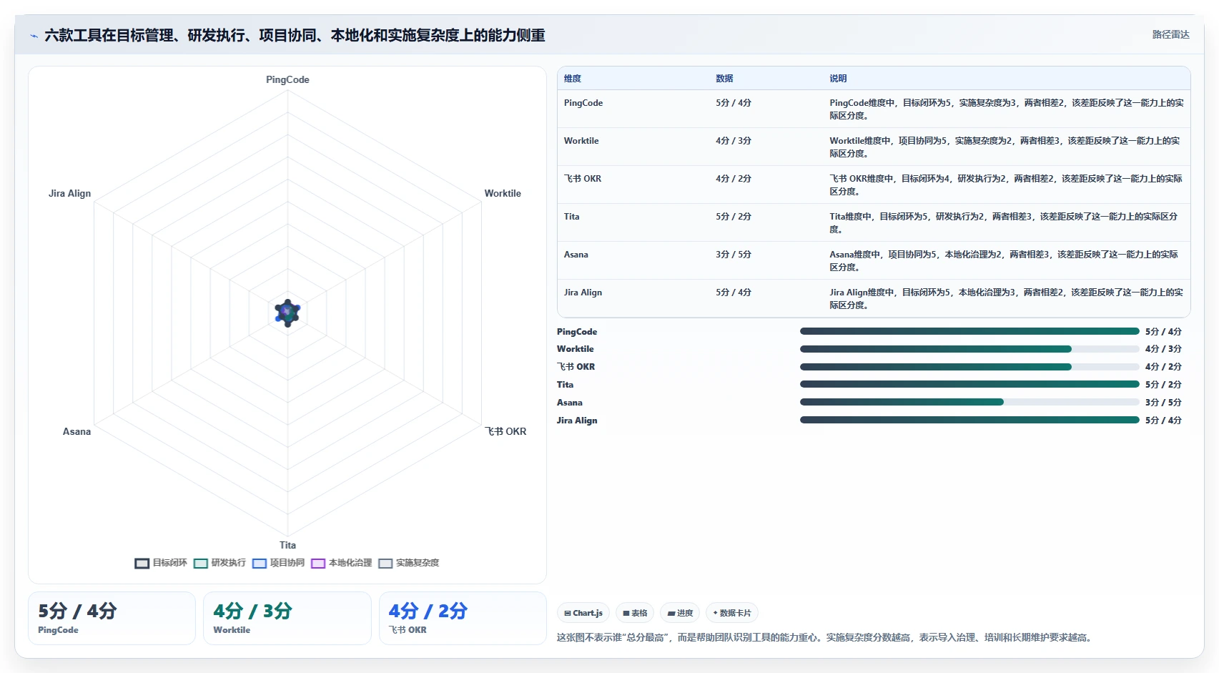Click the 3分 / 5分 value in the table
This screenshot has width=1219, height=673.
click(734, 255)
